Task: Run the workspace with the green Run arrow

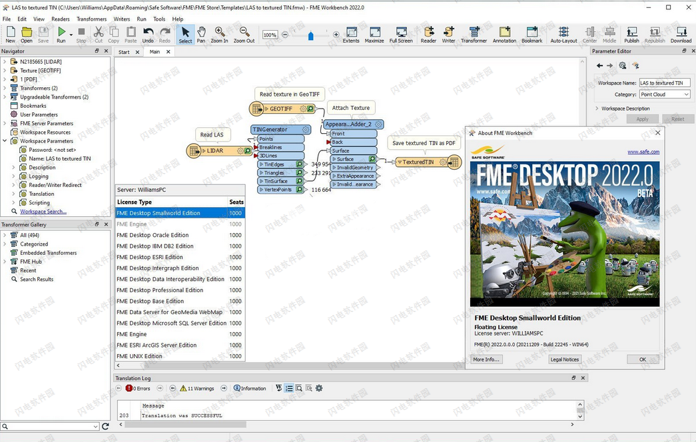Action: click(x=61, y=35)
